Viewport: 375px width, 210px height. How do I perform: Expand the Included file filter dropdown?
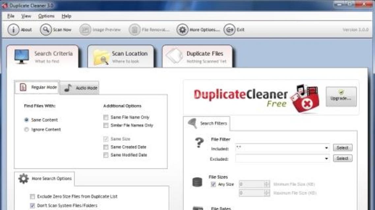[327, 148]
